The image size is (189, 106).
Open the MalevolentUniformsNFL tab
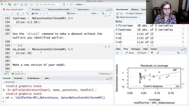59,9
